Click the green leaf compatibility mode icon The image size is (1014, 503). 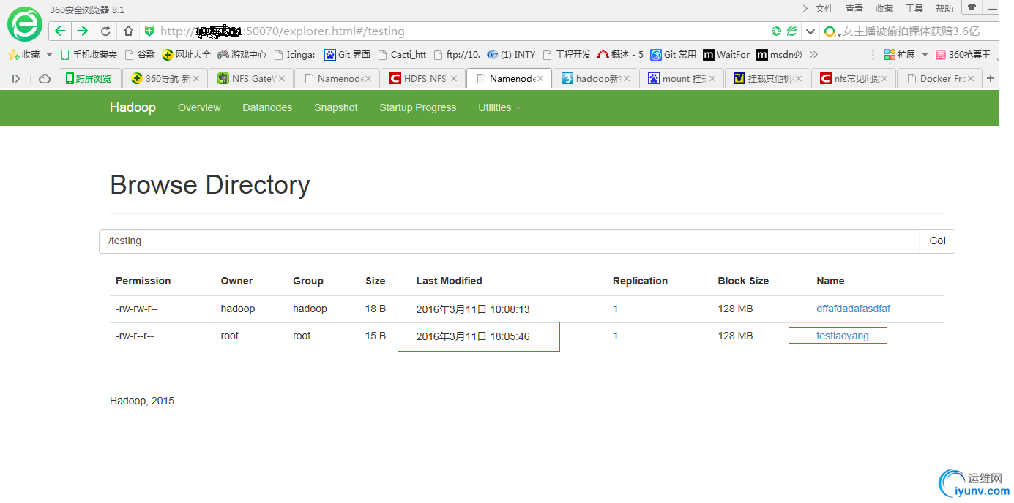pos(791,31)
